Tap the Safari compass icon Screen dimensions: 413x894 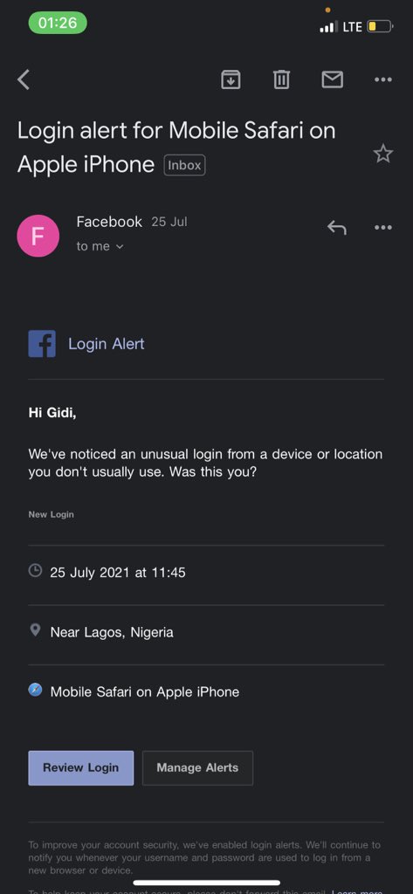coord(36,691)
